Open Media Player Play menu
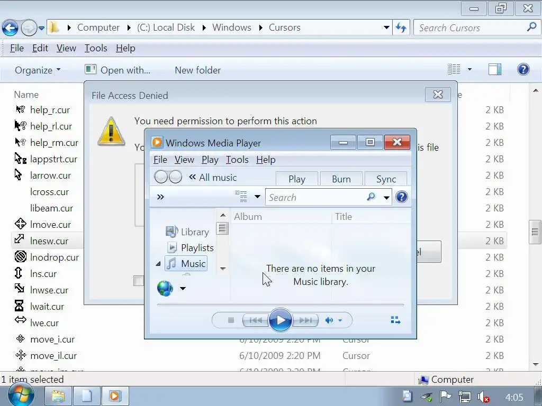 click(210, 160)
